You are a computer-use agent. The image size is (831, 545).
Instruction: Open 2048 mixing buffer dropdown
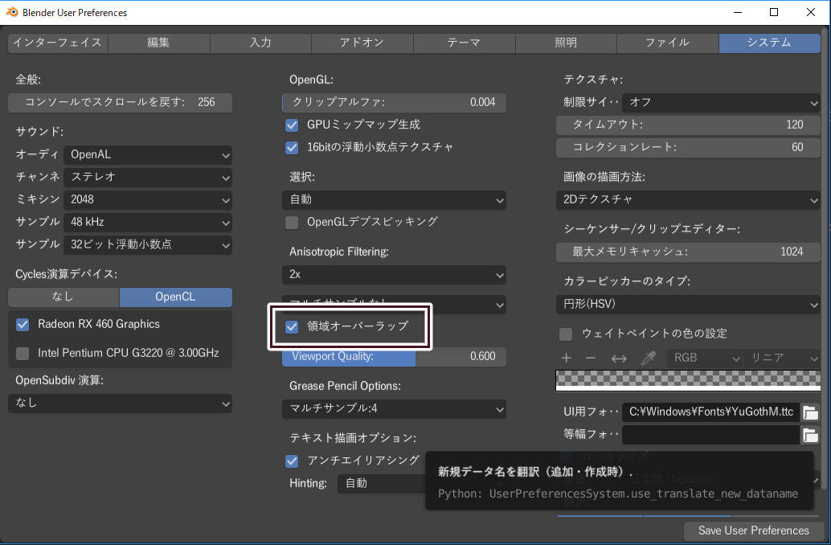tap(148, 200)
